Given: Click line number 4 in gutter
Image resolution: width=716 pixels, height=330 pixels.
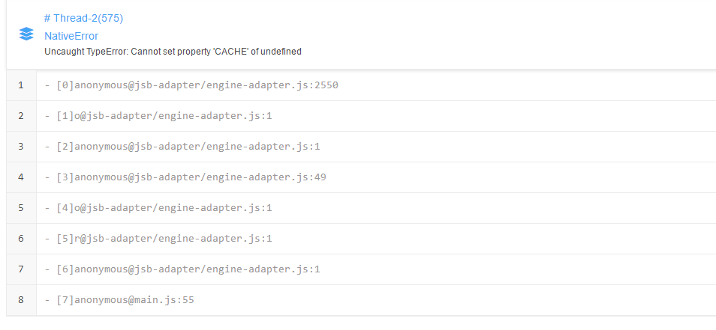Looking at the screenshot, I should [x=21, y=177].
